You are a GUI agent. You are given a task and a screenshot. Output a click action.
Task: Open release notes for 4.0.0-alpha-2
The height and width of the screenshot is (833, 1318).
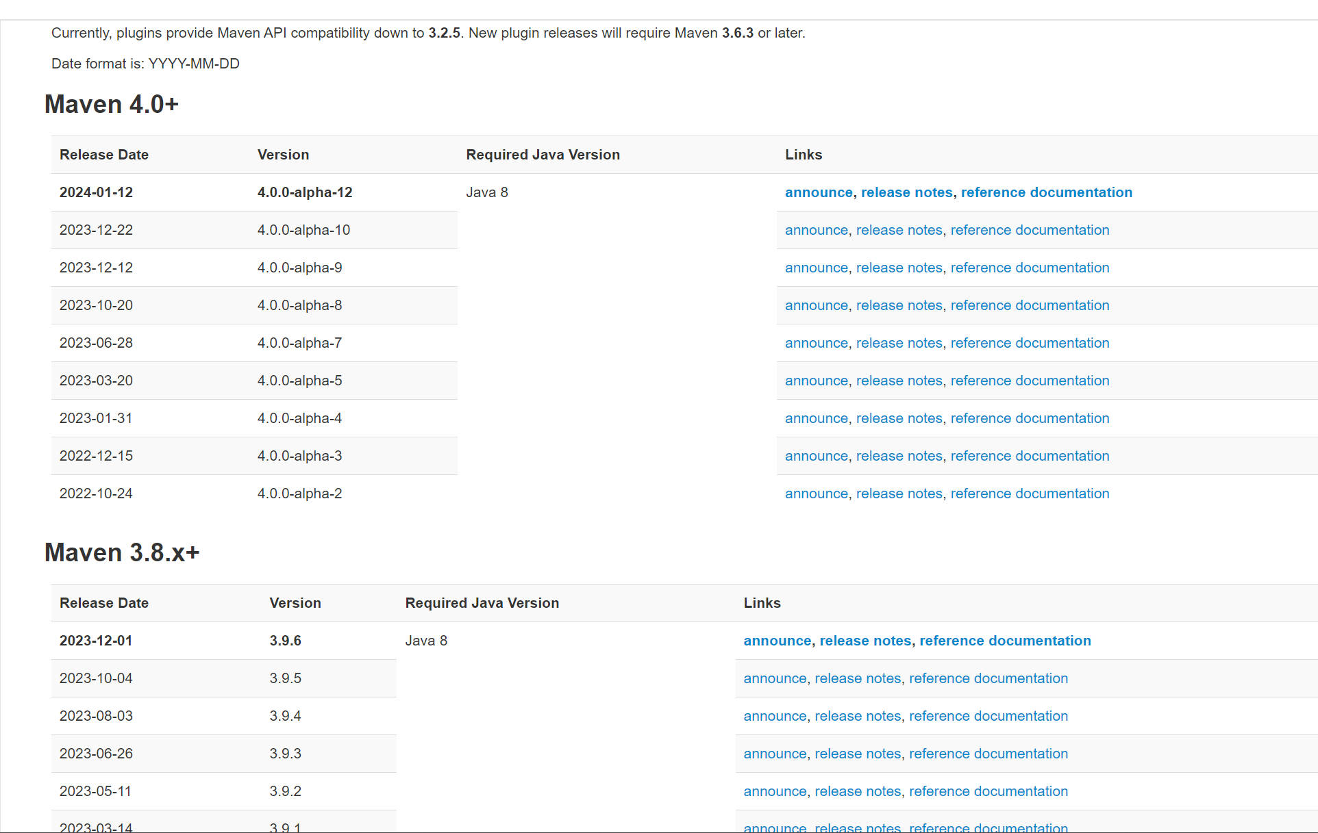click(x=899, y=494)
